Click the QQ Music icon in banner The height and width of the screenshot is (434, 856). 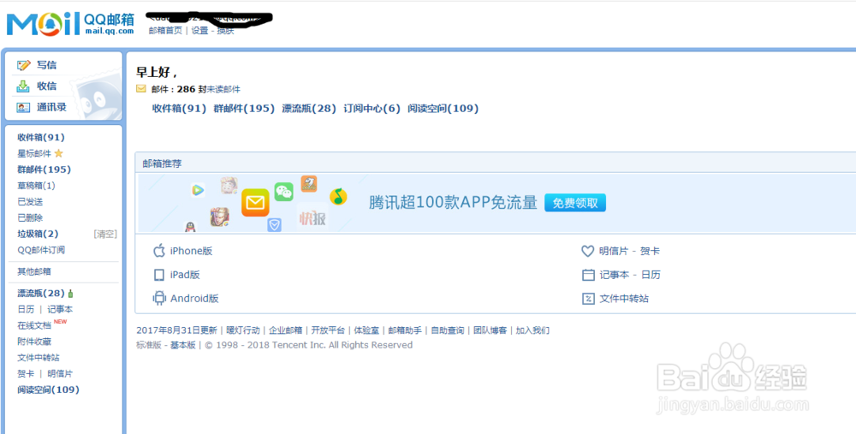tap(338, 197)
